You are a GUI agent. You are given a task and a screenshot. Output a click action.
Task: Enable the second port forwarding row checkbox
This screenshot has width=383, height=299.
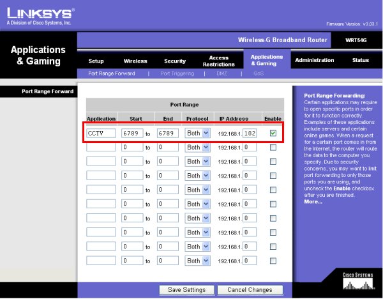point(273,147)
